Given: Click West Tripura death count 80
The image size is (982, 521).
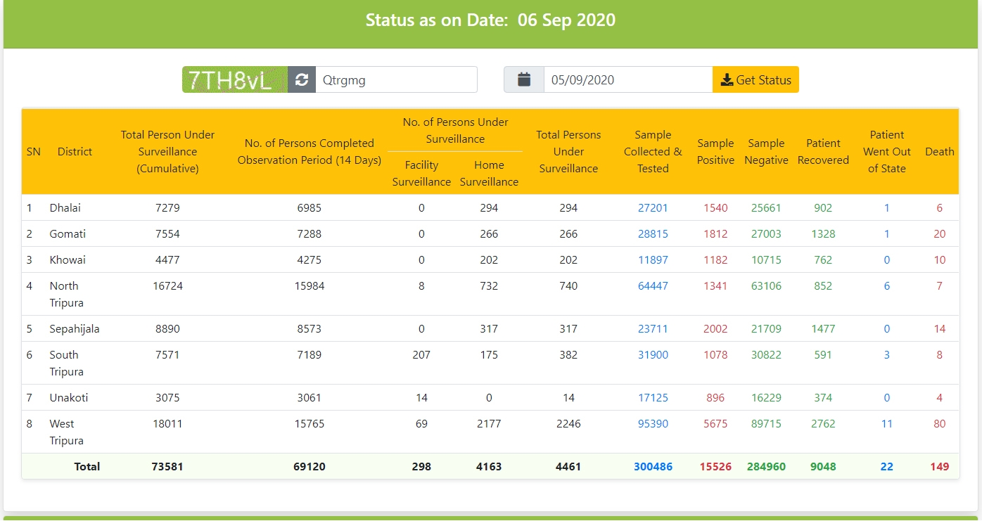Looking at the screenshot, I should point(940,424).
